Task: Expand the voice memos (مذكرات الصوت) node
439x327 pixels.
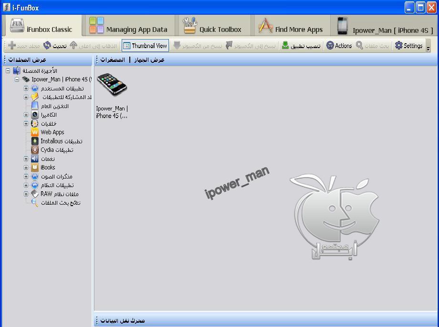Action: [x=26, y=177]
